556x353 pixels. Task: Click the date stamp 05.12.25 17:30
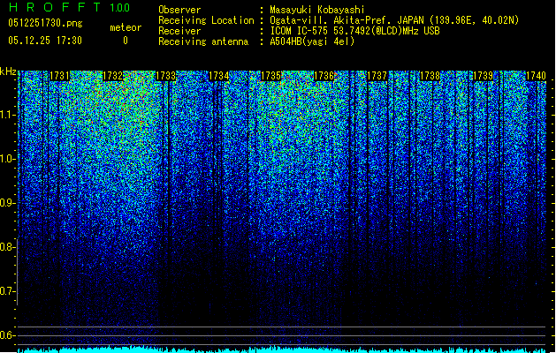[x=45, y=41]
